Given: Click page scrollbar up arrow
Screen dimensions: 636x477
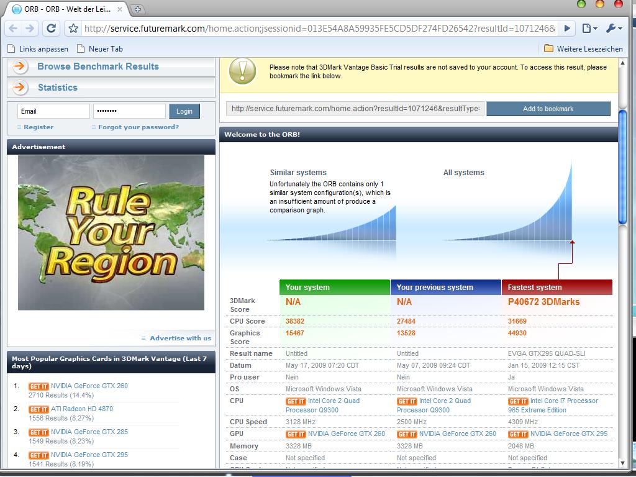Looking at the screenshot, I should click(x=622, y=64).
